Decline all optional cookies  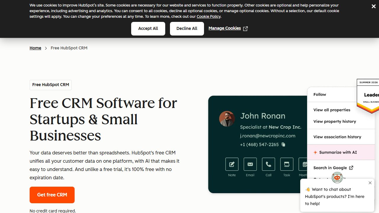pyautogui.click(x=187, y=29)
